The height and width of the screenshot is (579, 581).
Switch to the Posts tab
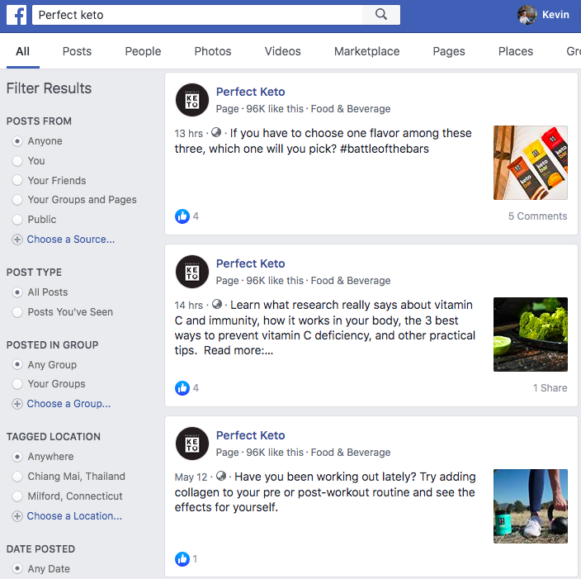tap(77, 51)
